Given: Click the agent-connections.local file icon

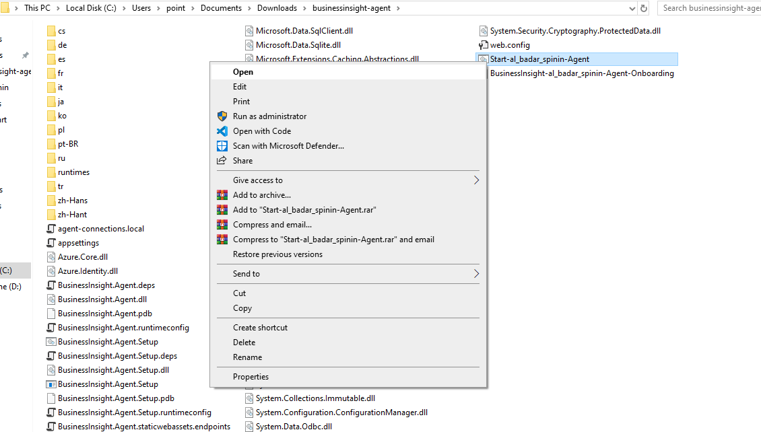Looking at the screenshot, I should pos(51,229).
